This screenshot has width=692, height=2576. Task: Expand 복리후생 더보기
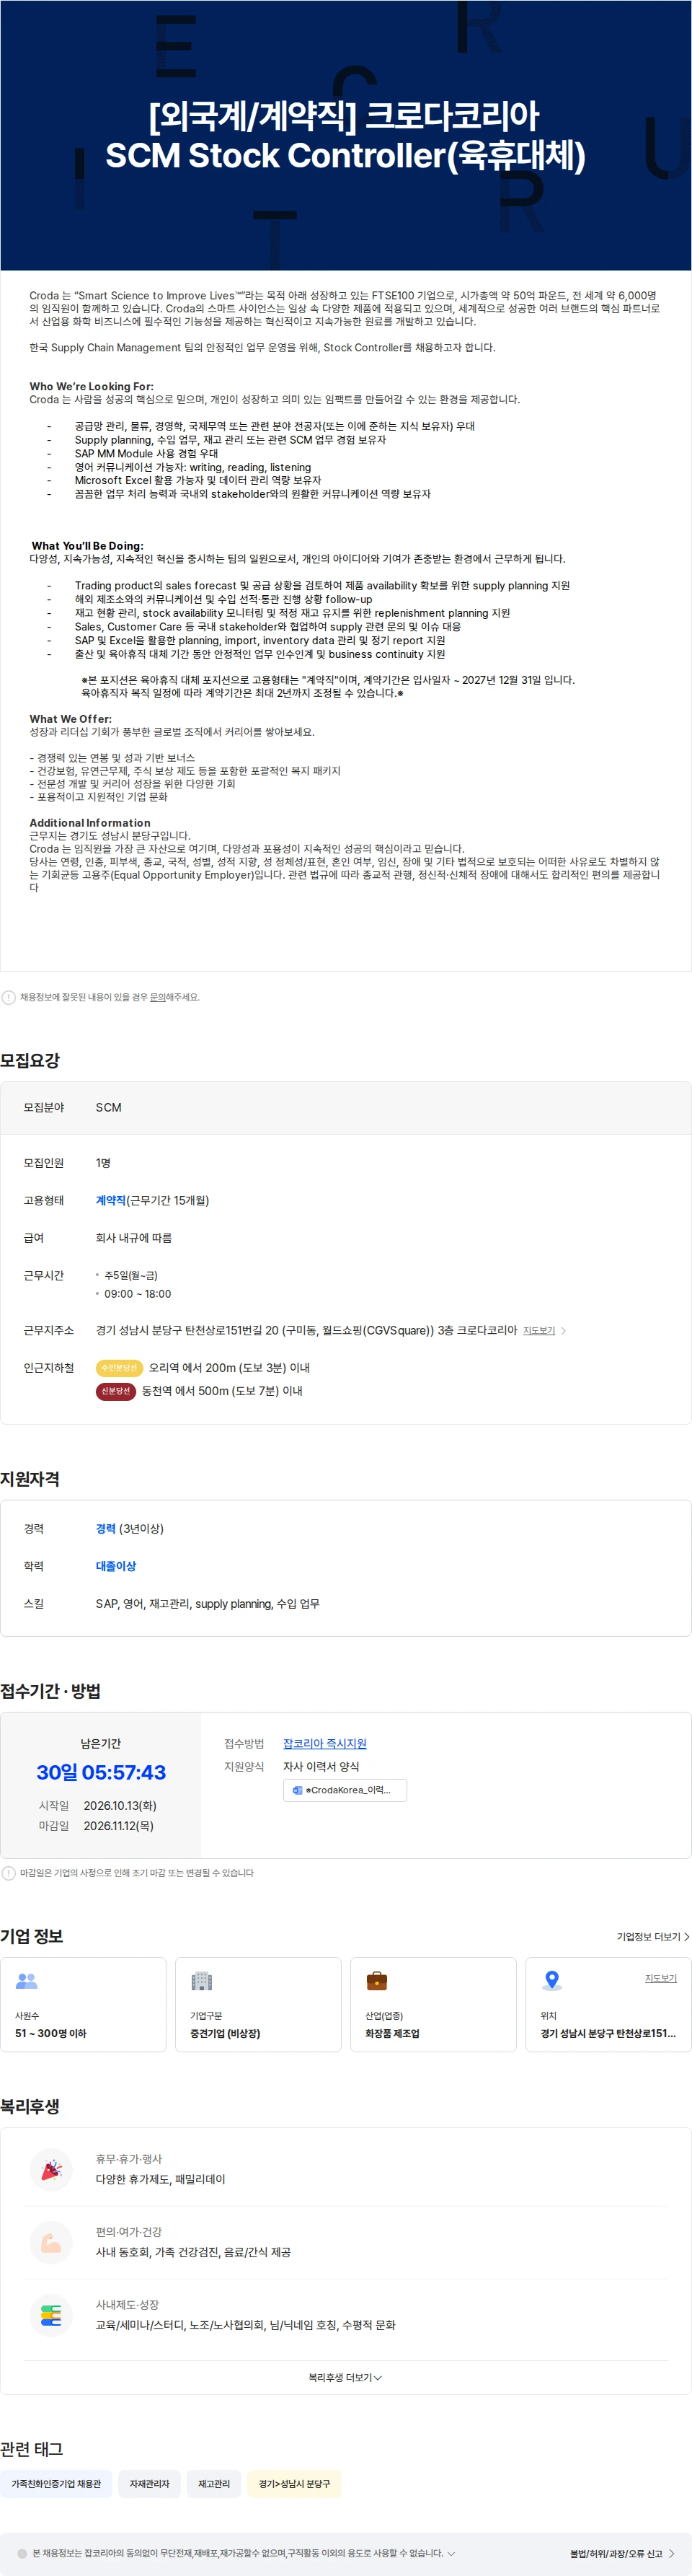345,2377
